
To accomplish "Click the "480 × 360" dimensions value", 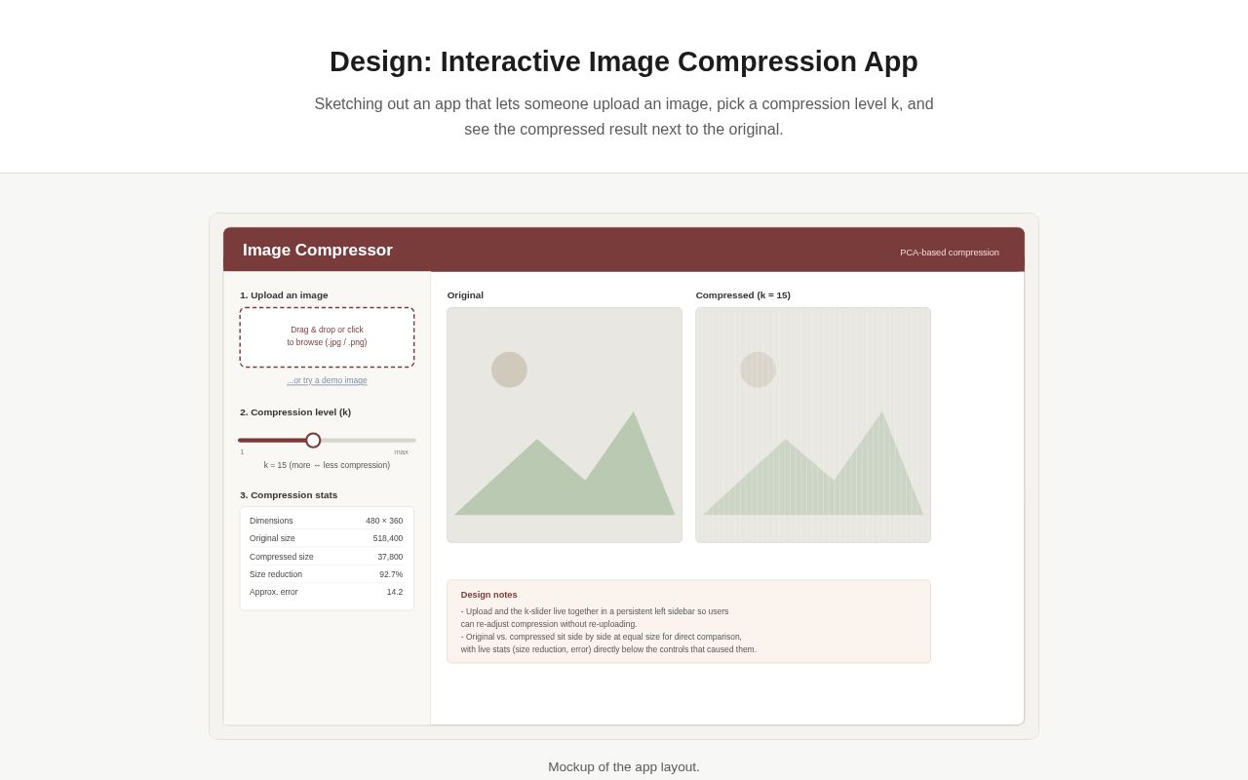I will click(x=384, y=521).
